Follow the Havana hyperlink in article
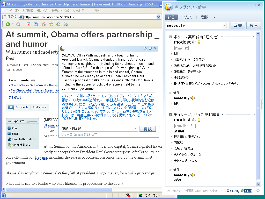Viewport: 265px width, 199px height. [x=41, y=157]
